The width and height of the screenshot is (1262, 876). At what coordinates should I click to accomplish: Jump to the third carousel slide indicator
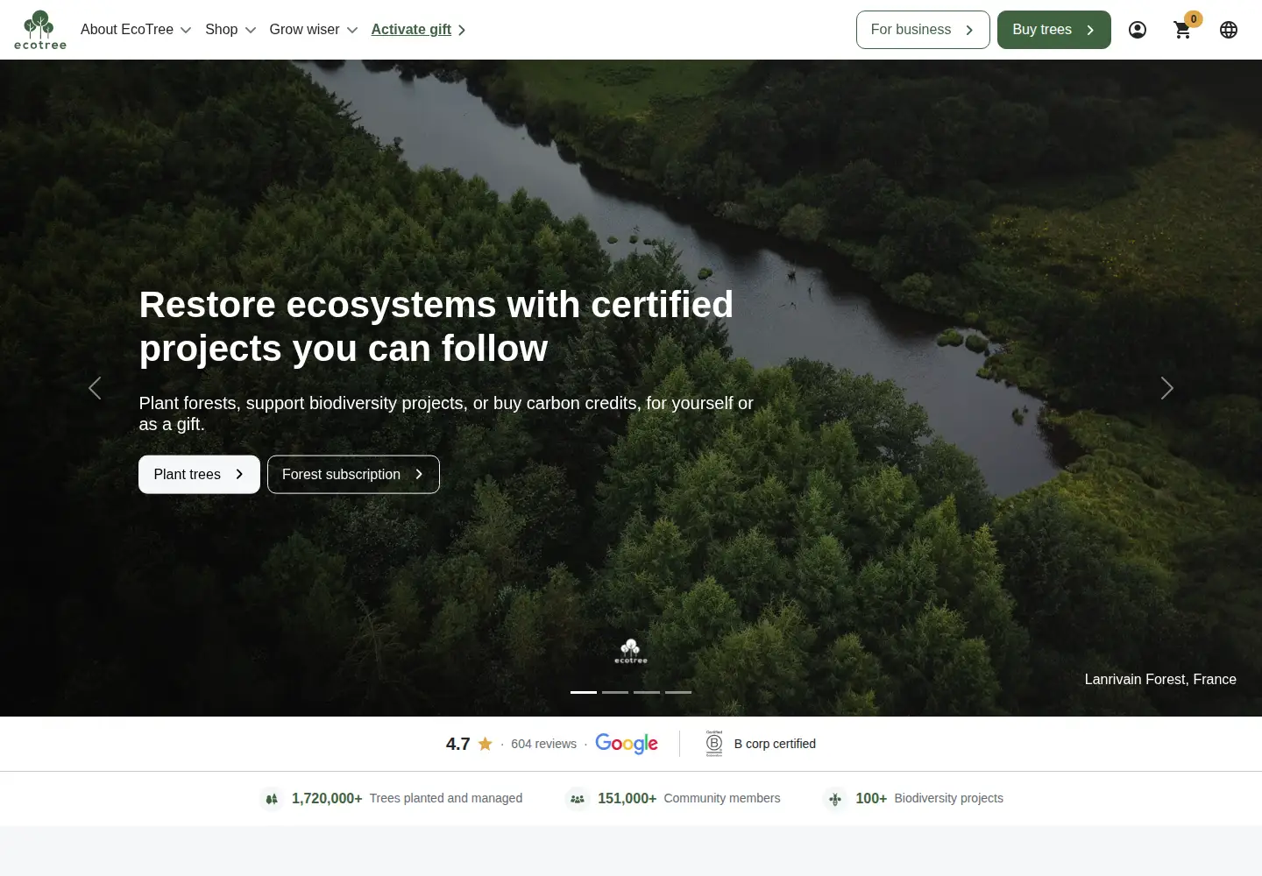pyautogui.click(x=647, y=692)
